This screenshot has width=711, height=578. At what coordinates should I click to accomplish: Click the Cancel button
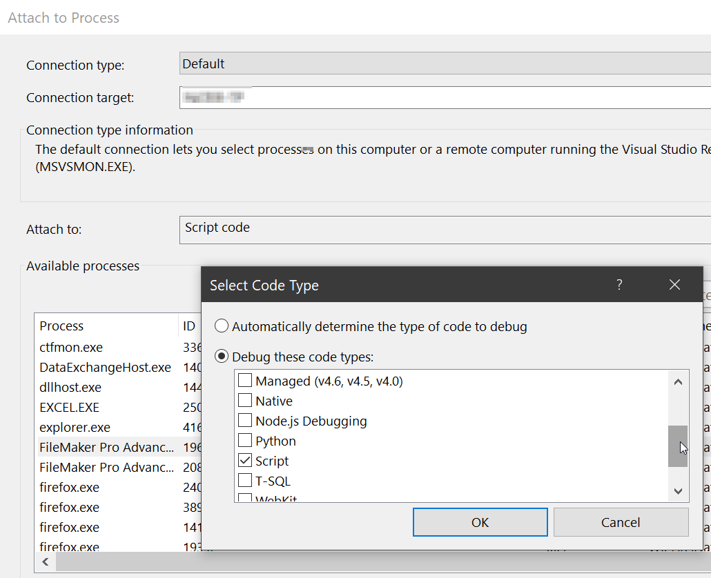click(x=621, y=522)
